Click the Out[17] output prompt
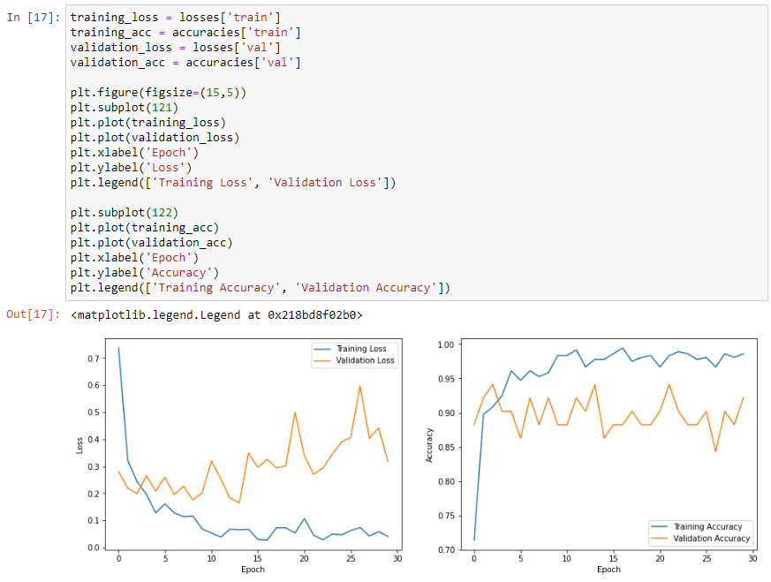 [x=34, y=314]
